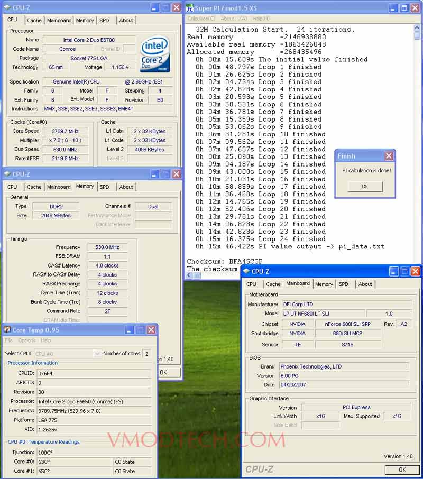The image size is (423, 479).
Task: Click the processor name Intel Core 2 Duo E6700
Action: (89, 40)
